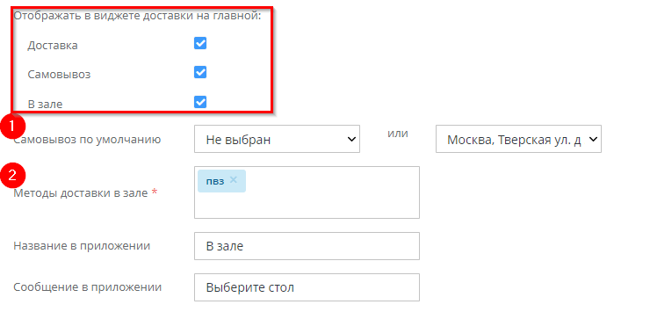This screenshot has width=650, height=319.
Task: Click the Название в приложении label
Action: pyautogui.click(x=82, y=246)
